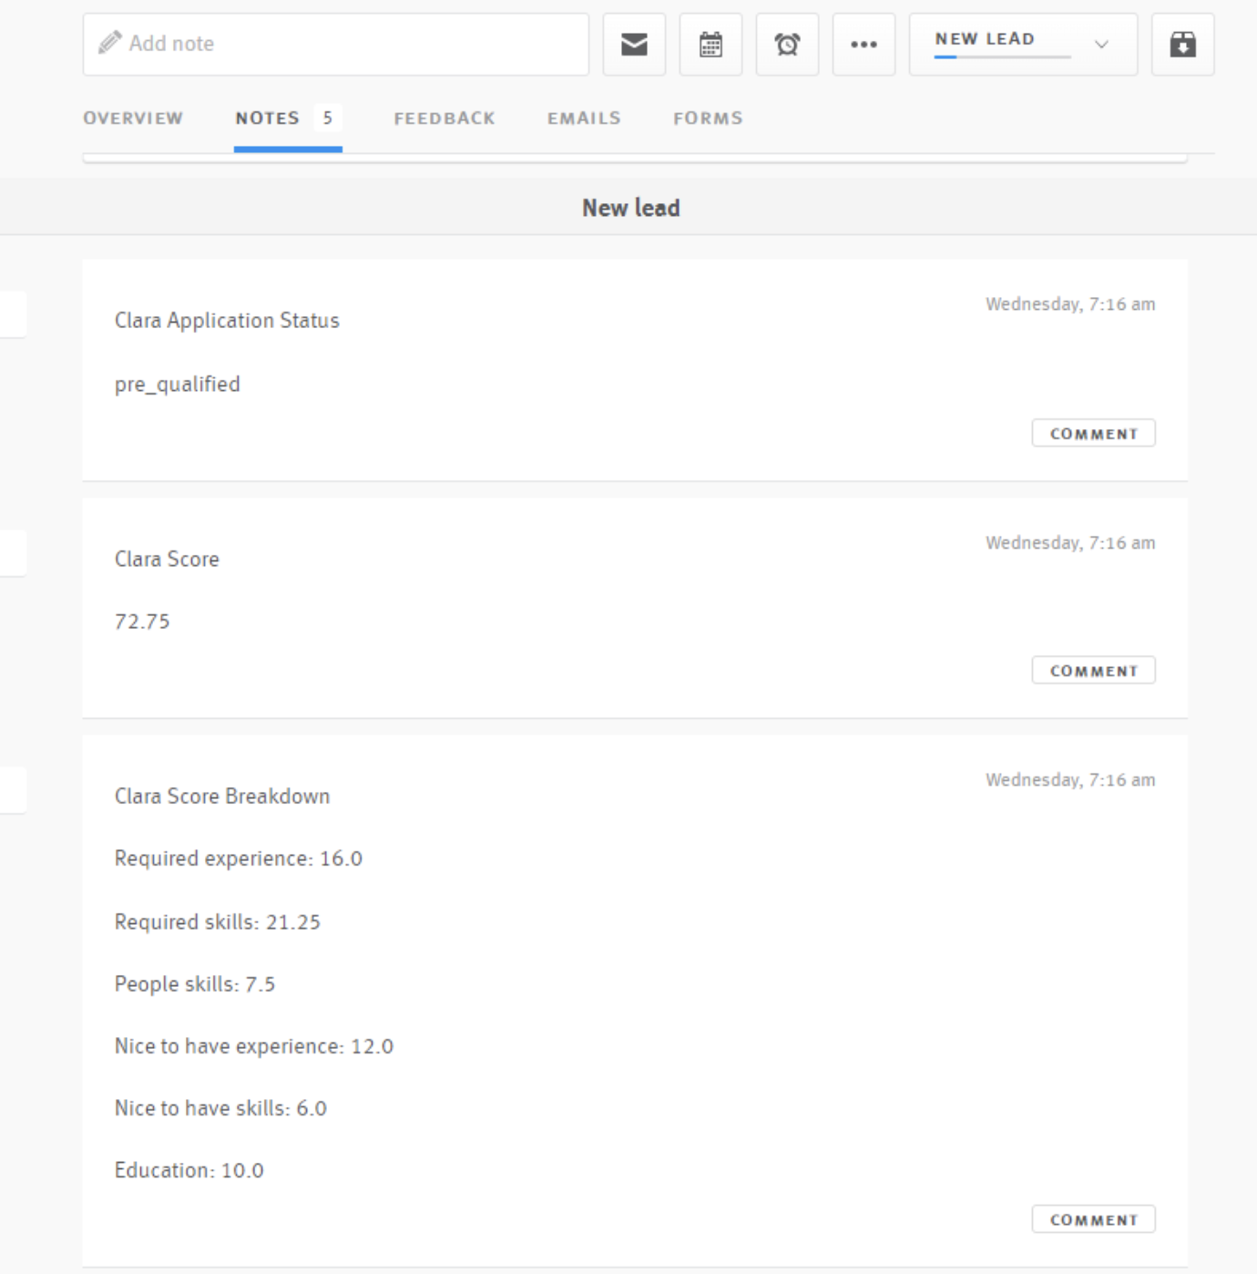Open the calendar schedule icon
Viewport: 1257px width, 1274px height.
tap(710, 44)
